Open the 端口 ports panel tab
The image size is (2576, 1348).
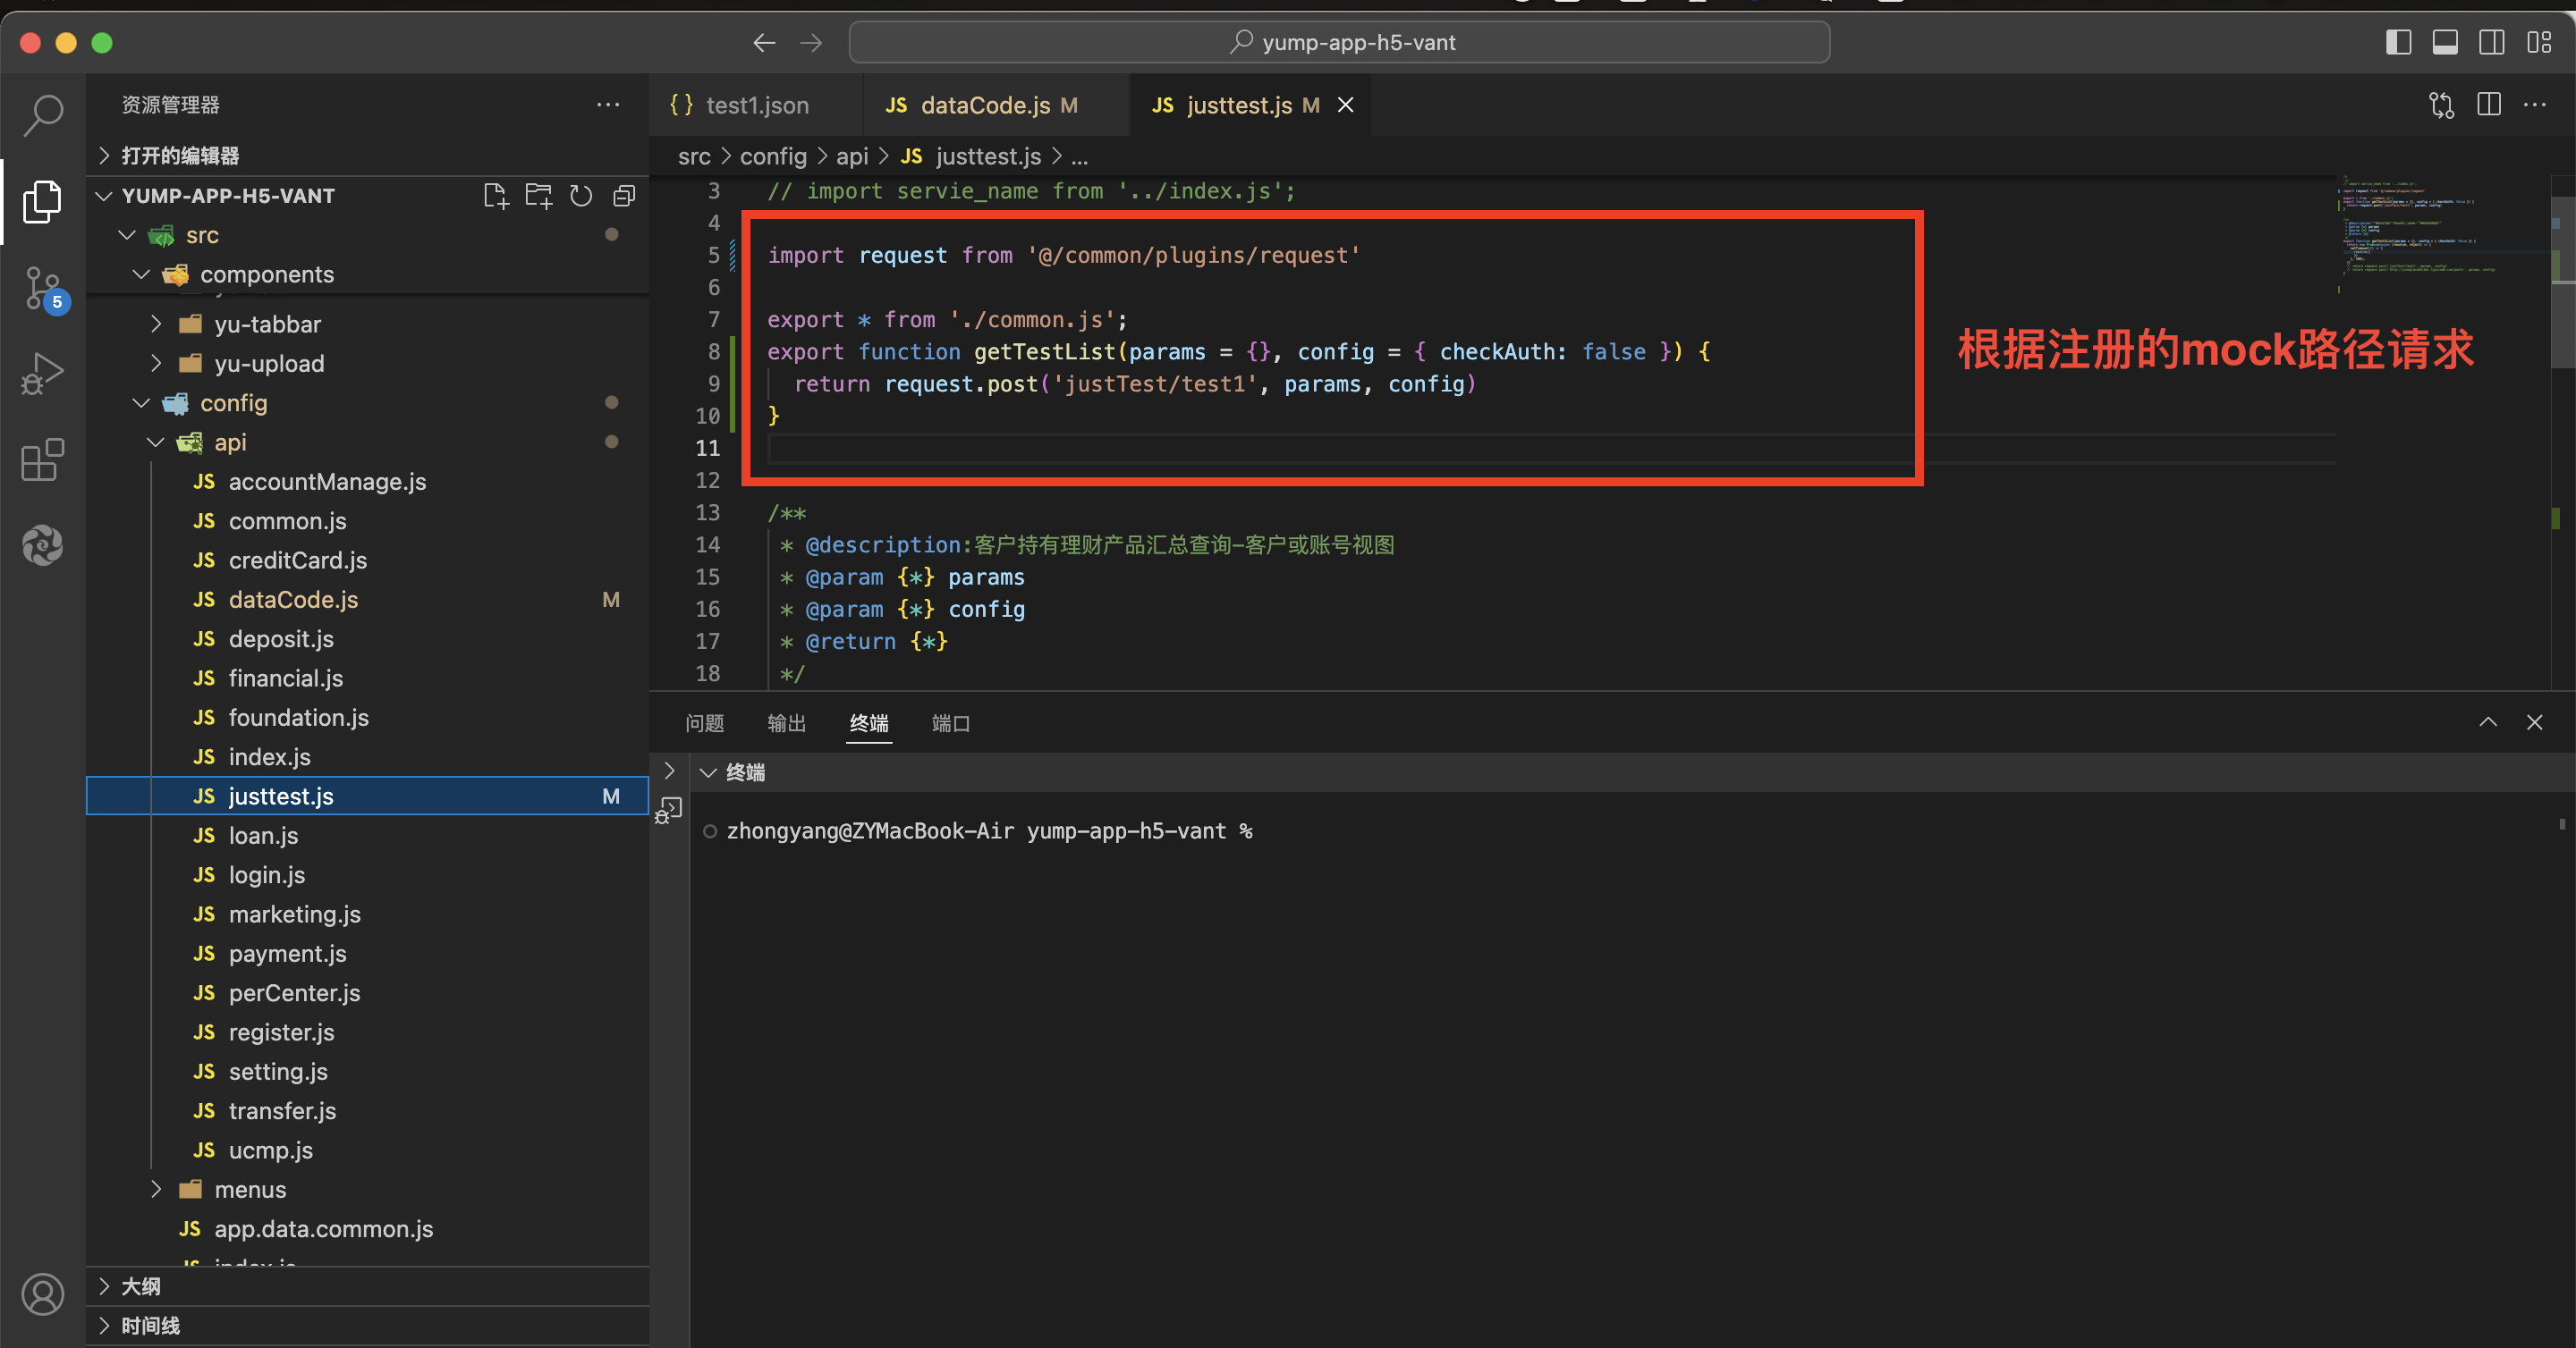tap(951, 723)
